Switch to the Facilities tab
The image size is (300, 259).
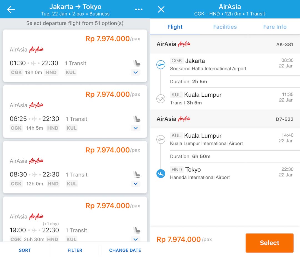pyautogui.click(x=225, y=27)
